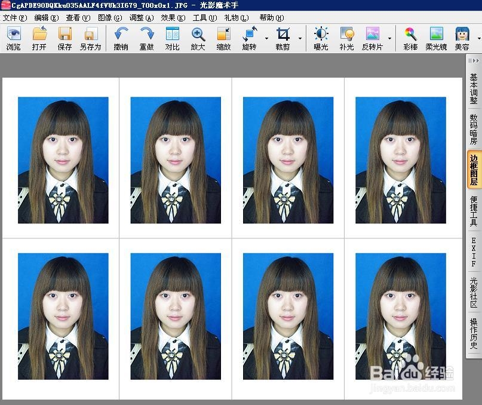Image resolution: width=482 pixels, height=405 pixels.
Task: Open the 调整(A) menu
Action: pos(142,18)
